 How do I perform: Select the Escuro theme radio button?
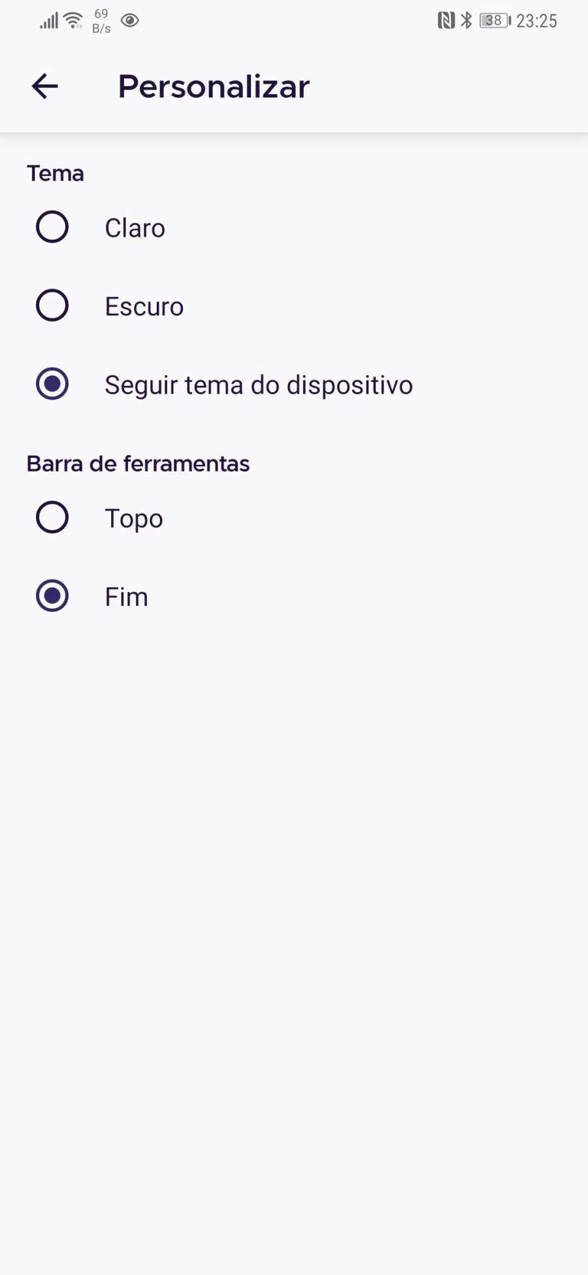point(52,306)
